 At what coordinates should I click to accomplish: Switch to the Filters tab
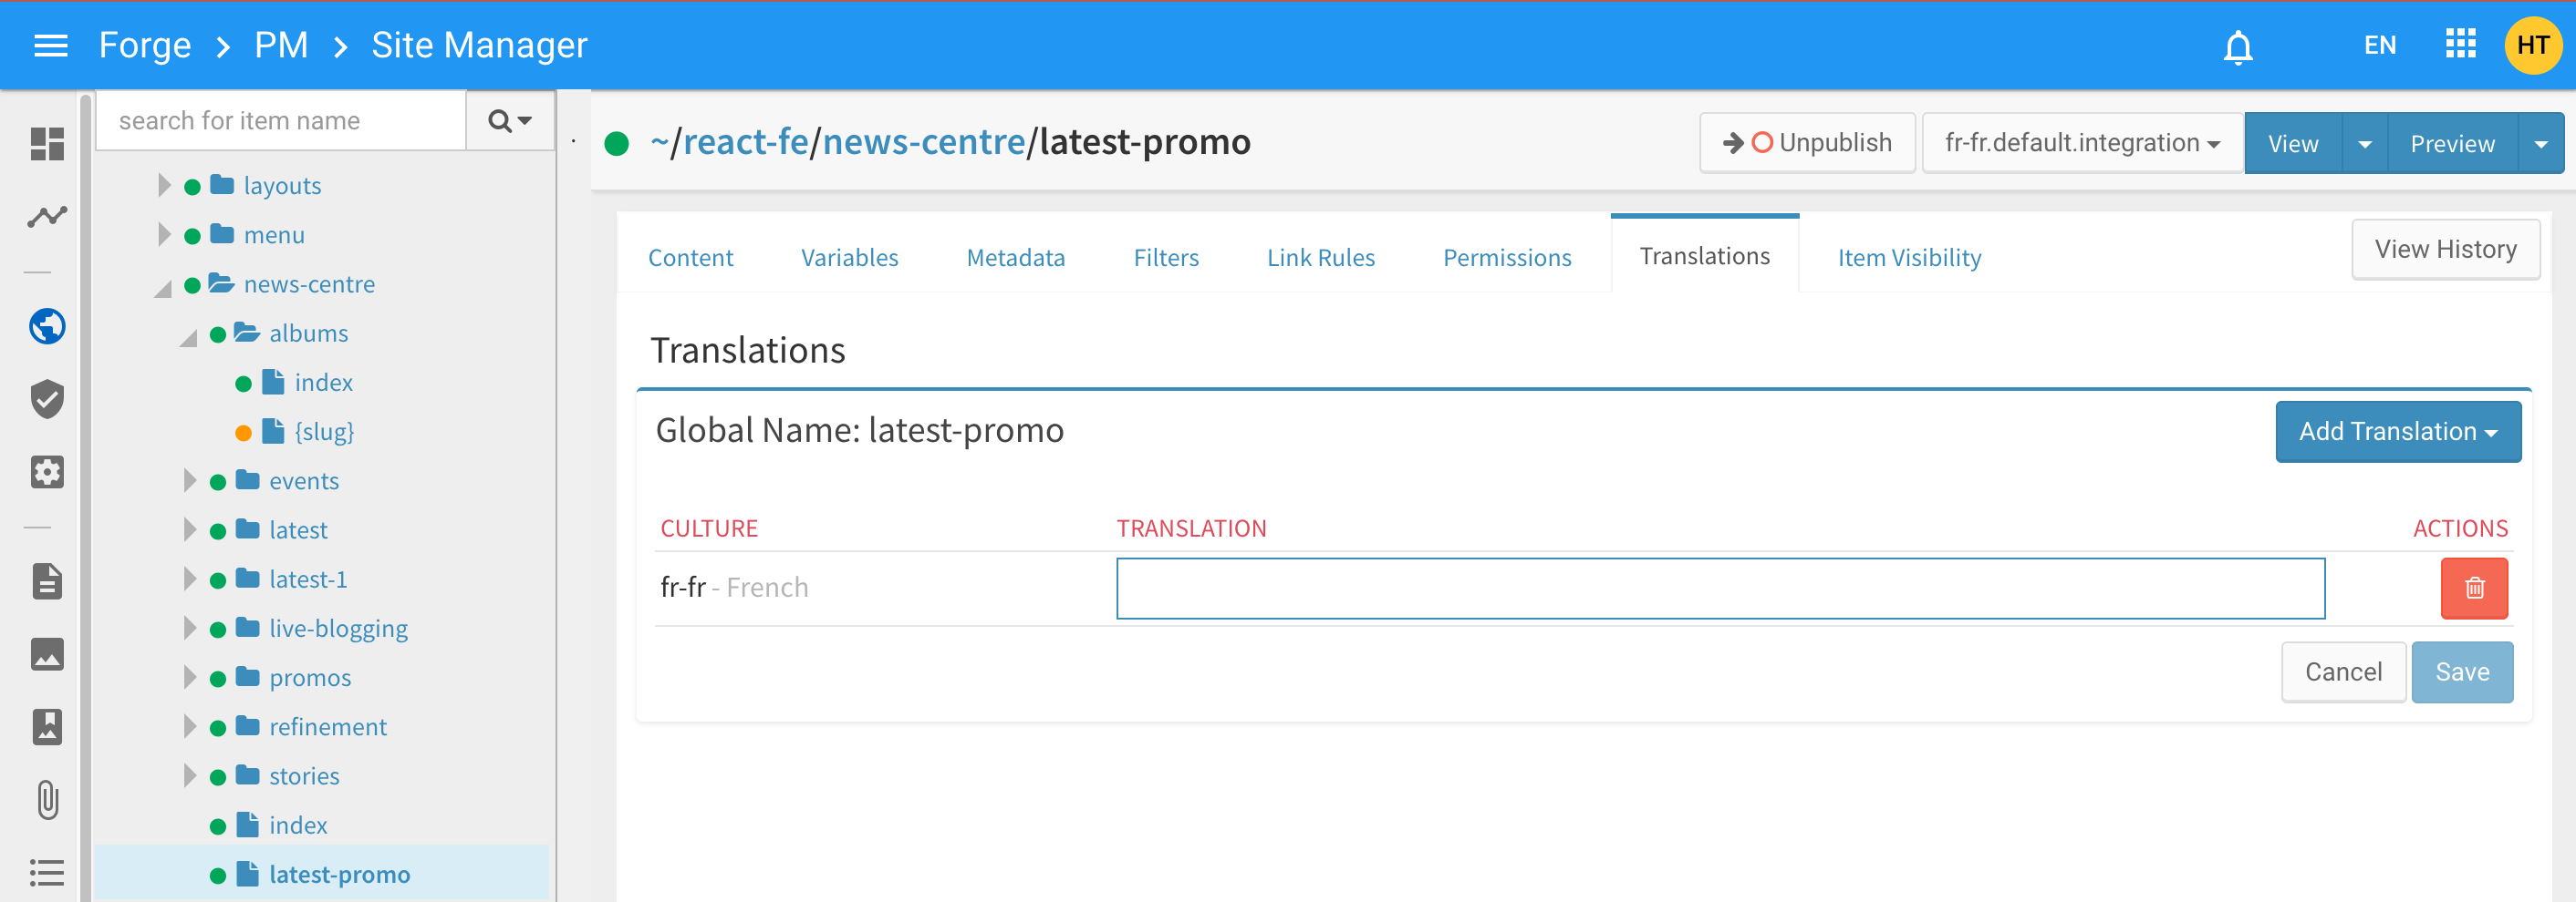[1165, 258]
